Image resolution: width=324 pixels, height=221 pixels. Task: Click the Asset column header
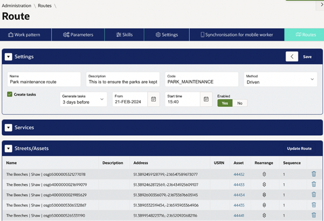pyautogui.click(x=238, y=163)
